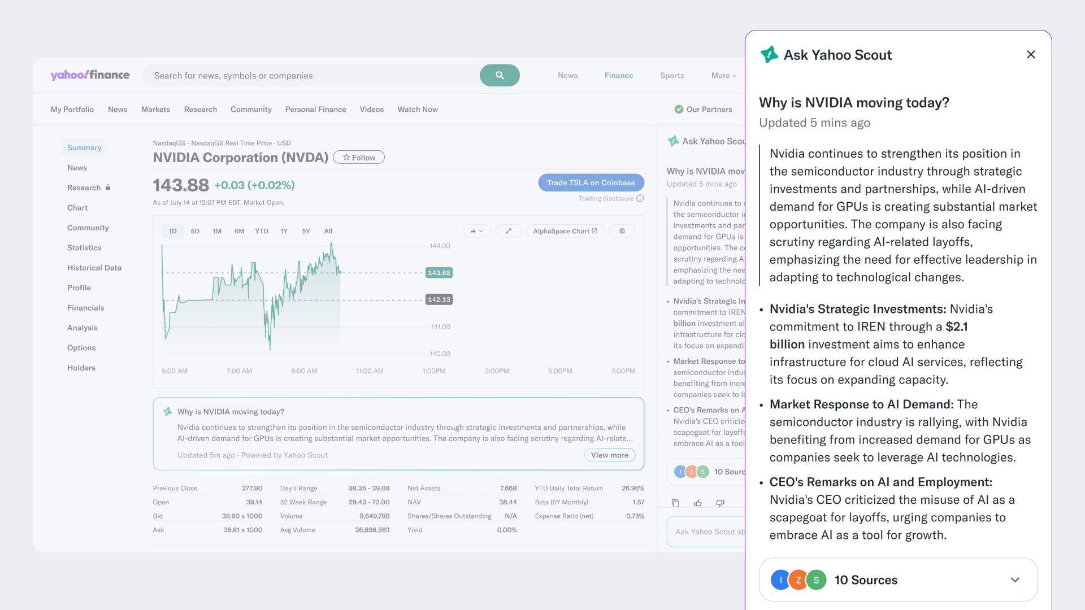The width and height of the screenshot is (1085, 610).
Task: Open chart settings gear icon
Action: point(622,231)
